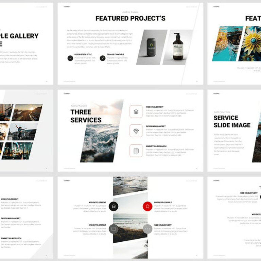Screen dimensions: 261x261
Task: Click the dark gray circular list icon
Action: coord(114,229)
